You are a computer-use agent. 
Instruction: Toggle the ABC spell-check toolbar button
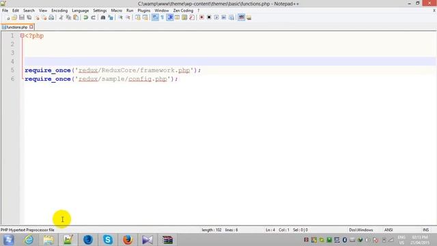pos(241,18)
